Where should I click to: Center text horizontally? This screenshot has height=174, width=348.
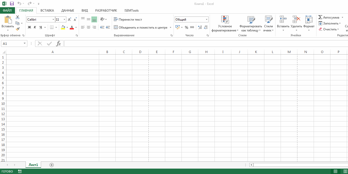tap(89, 27)
